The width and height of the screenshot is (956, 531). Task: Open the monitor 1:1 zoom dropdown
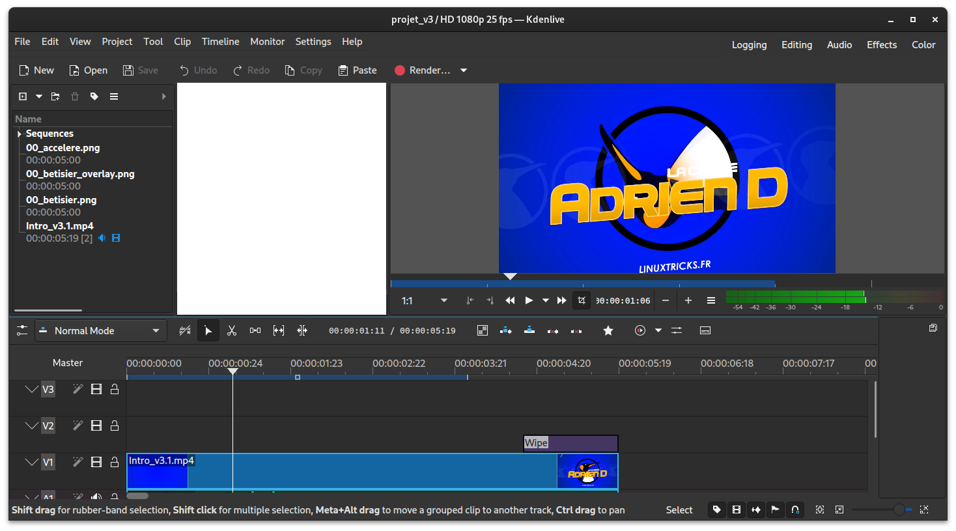[425, 300]
